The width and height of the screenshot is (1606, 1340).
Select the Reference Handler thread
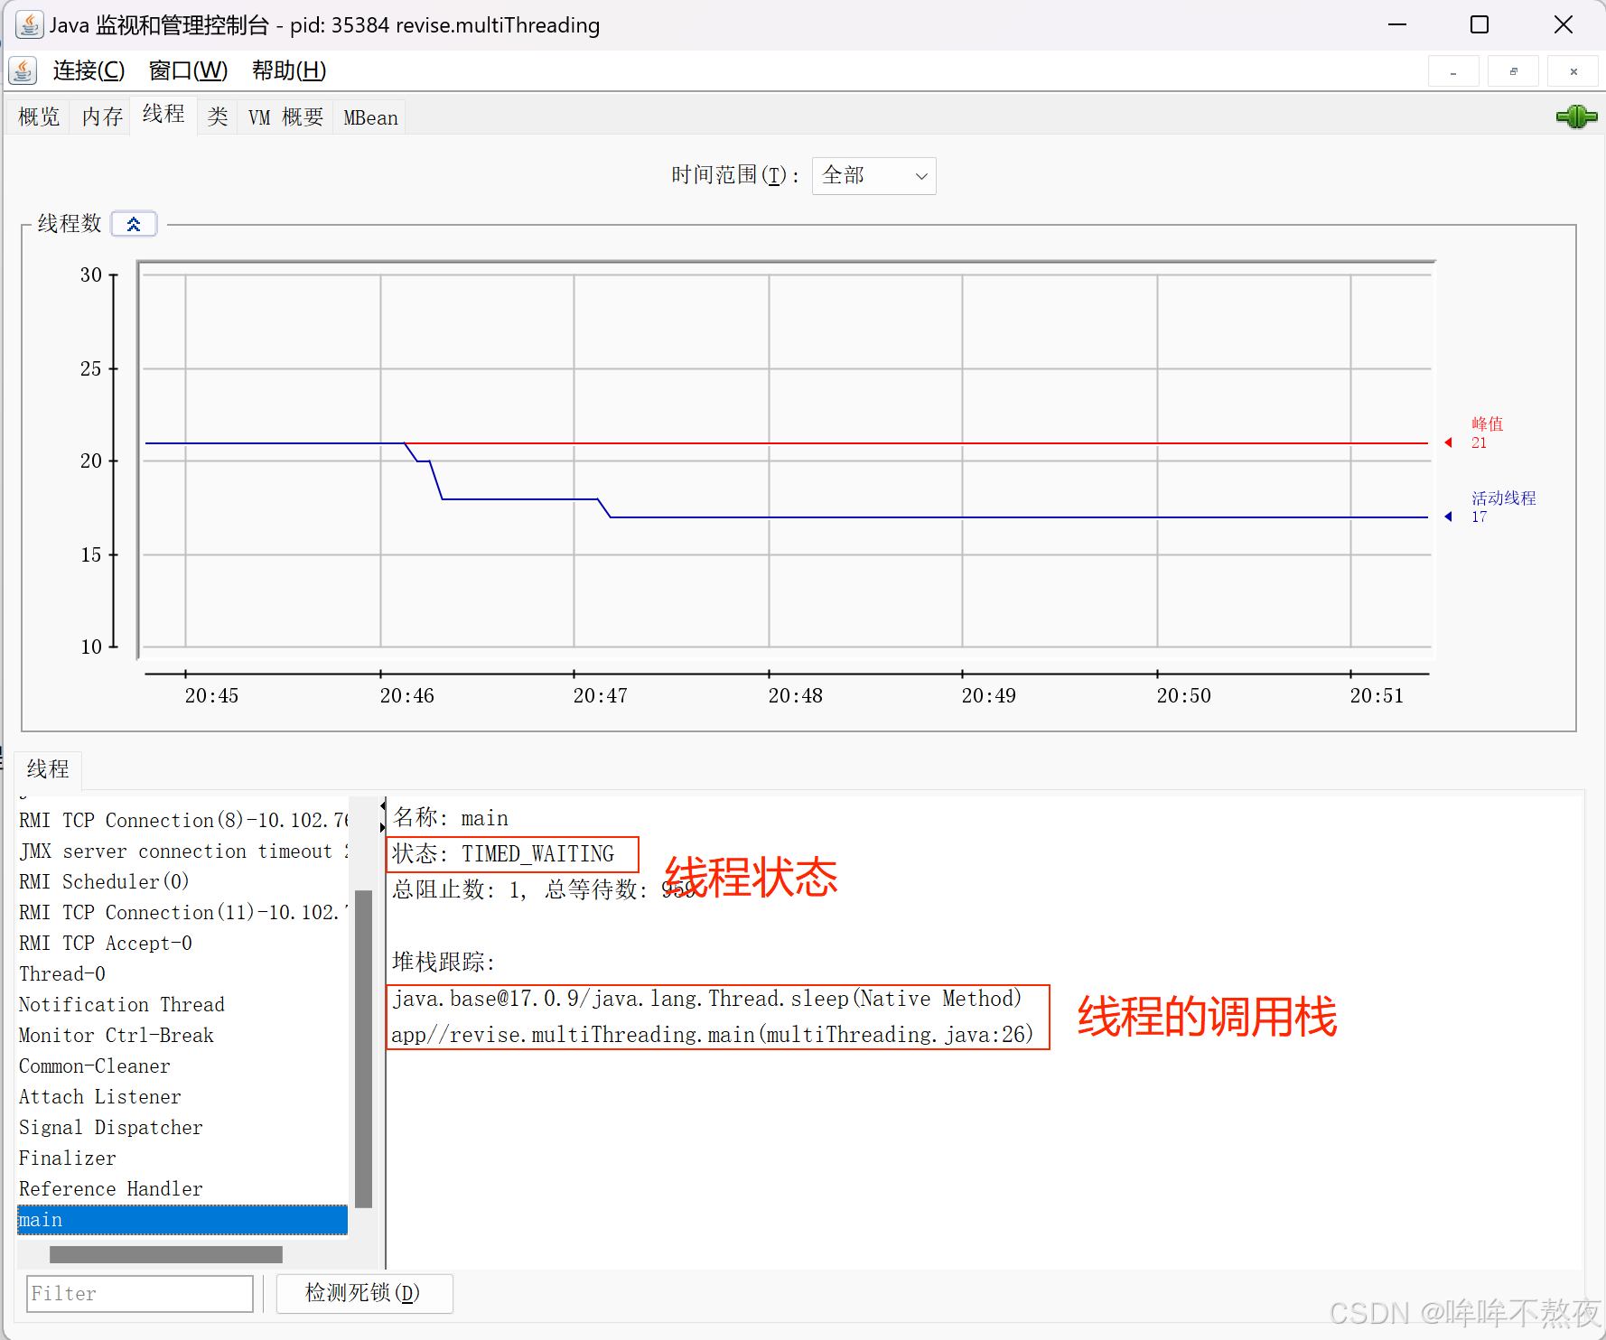click(x=182, y=1189)
